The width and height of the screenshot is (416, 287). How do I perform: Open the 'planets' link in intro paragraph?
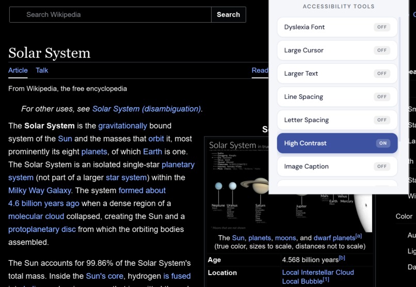click(x=94, y=151)
